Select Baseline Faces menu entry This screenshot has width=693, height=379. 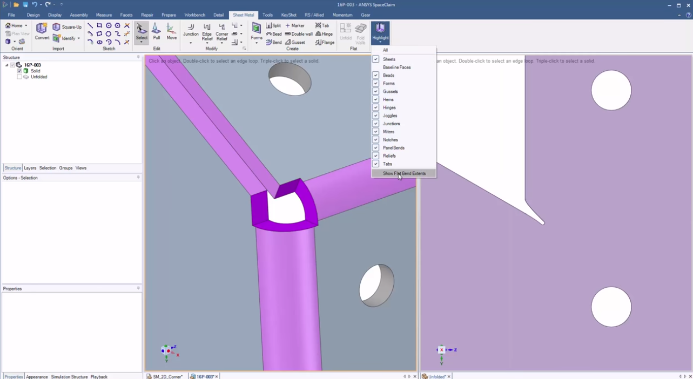397,67
